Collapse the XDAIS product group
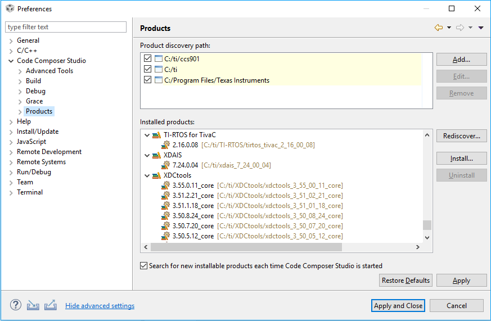Viewport: 491px width, 321px height. click(147, 155)
